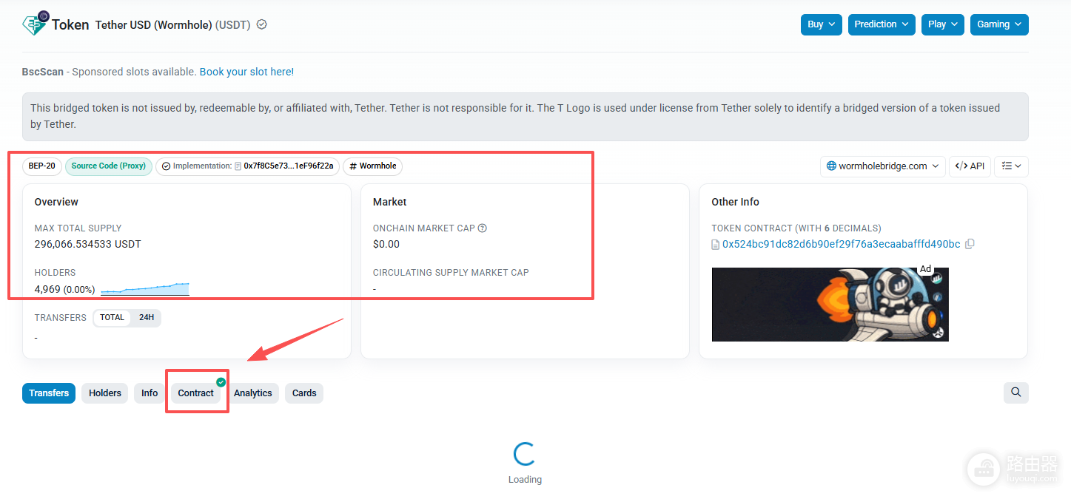Viewport: 1071px width, 499px height.
Task: Select 24H transfers toggle
Action: pyautogui.click(x=147, y=318)
